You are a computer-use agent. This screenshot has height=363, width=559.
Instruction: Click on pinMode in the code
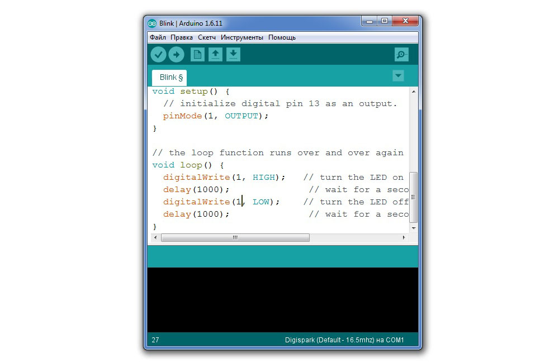(182, 116)
